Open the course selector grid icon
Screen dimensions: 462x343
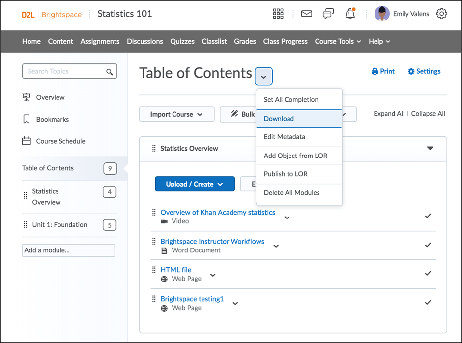(x=278, y=14)
